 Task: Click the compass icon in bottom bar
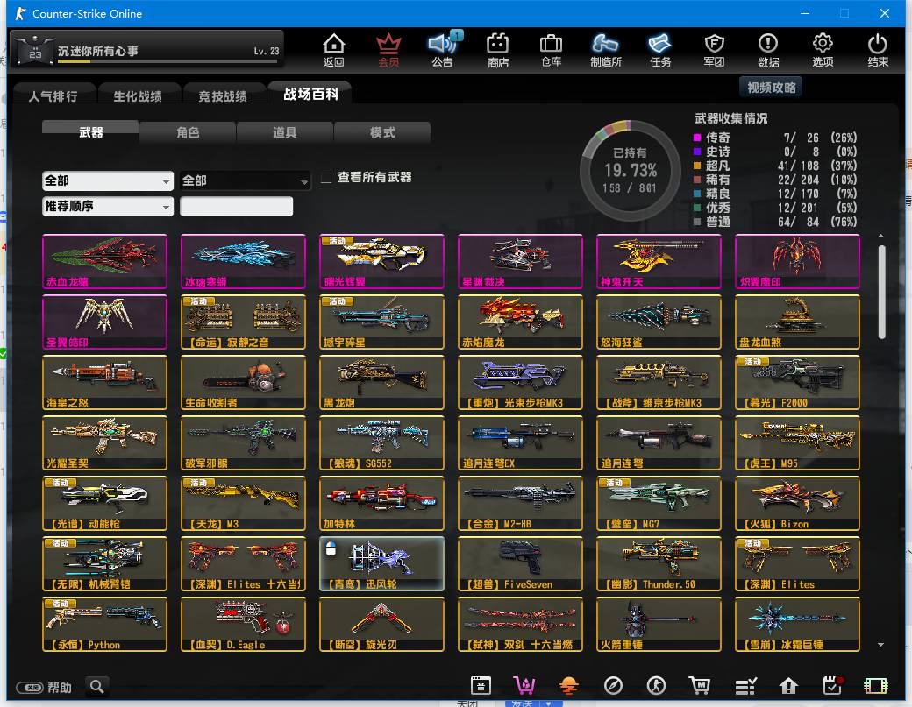613,686
